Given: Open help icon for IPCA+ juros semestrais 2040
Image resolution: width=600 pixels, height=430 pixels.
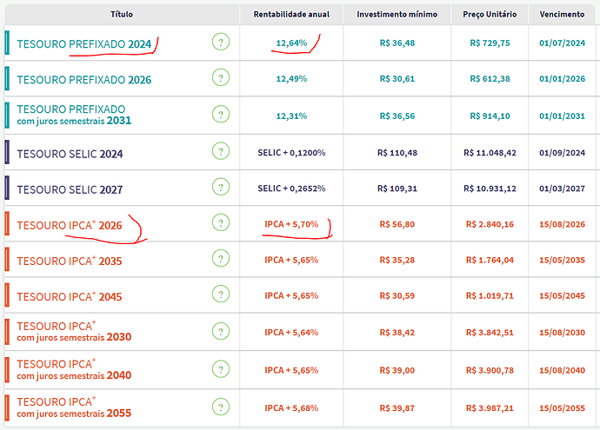Looking at the screenshot, I should (221, 369).
